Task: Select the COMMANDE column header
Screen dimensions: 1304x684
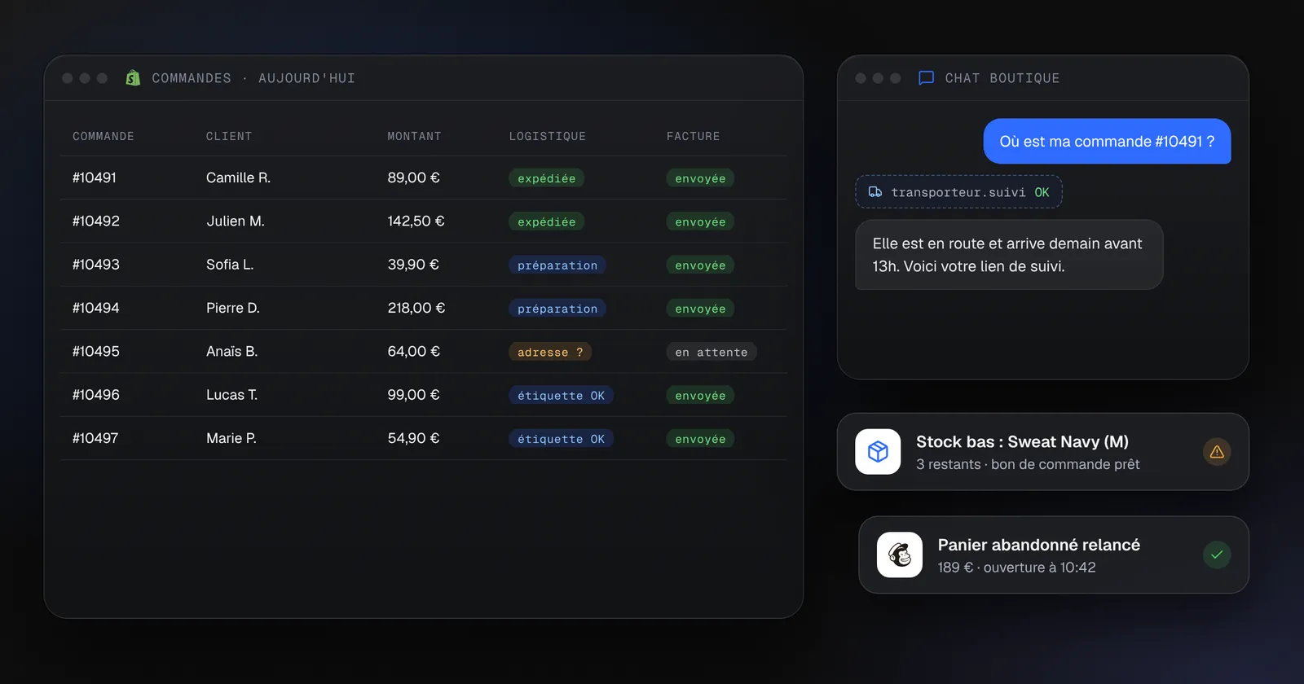Action: point(104,136)
